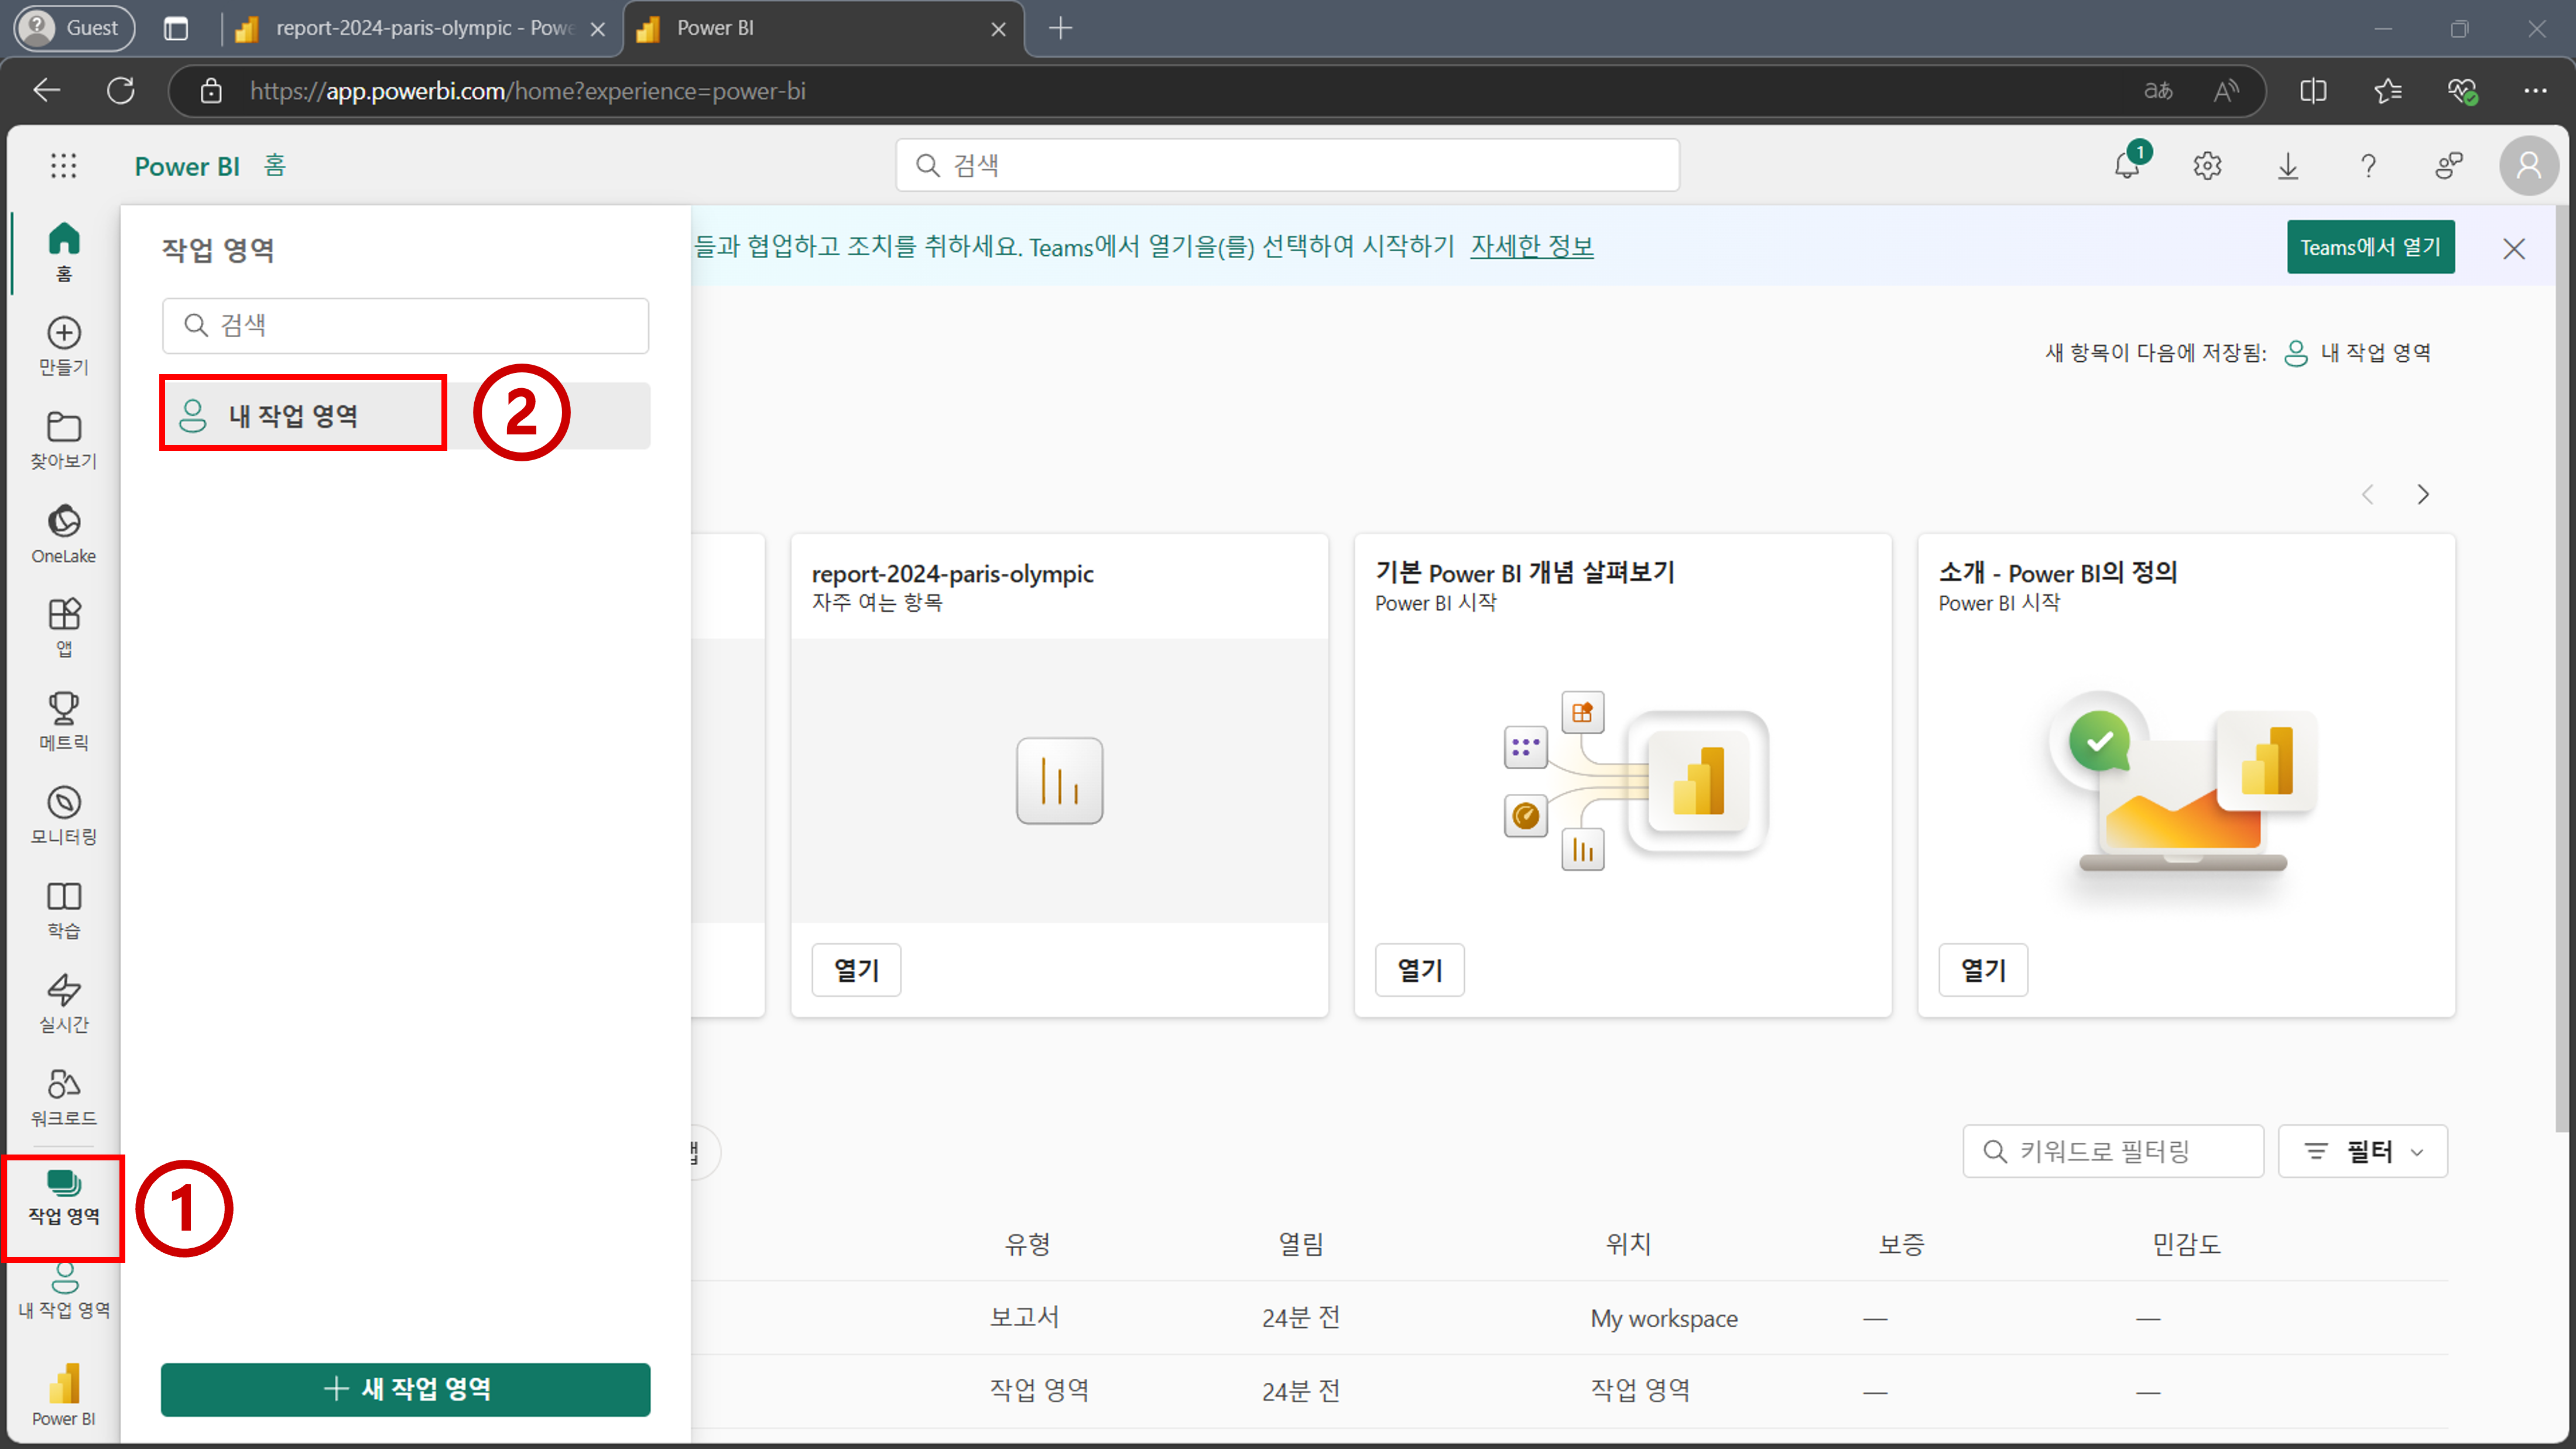Click the download icon in header
Viewport: 2576px width, 1449px height.
tap(2288, 166)
